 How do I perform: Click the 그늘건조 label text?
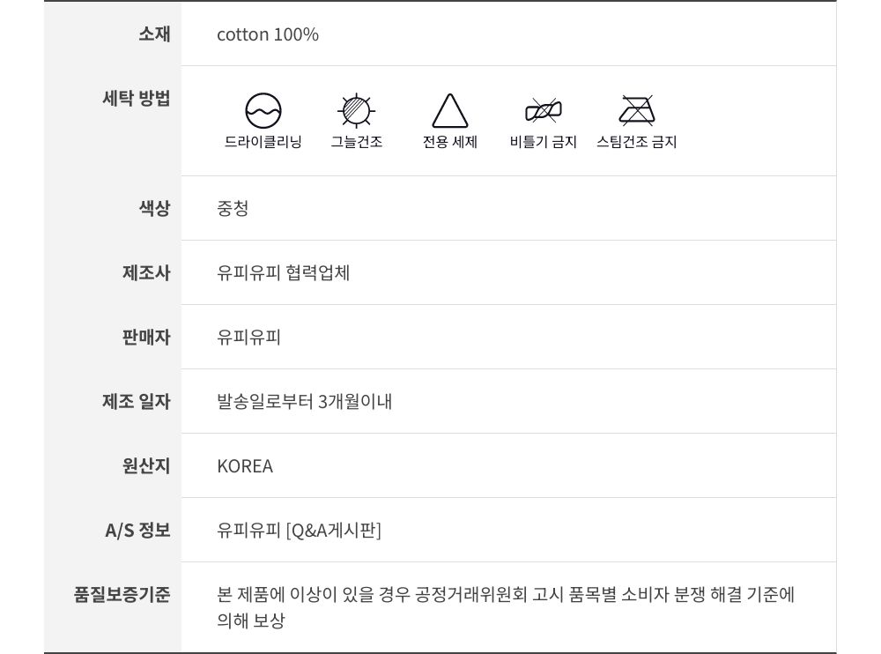point(357,142)
